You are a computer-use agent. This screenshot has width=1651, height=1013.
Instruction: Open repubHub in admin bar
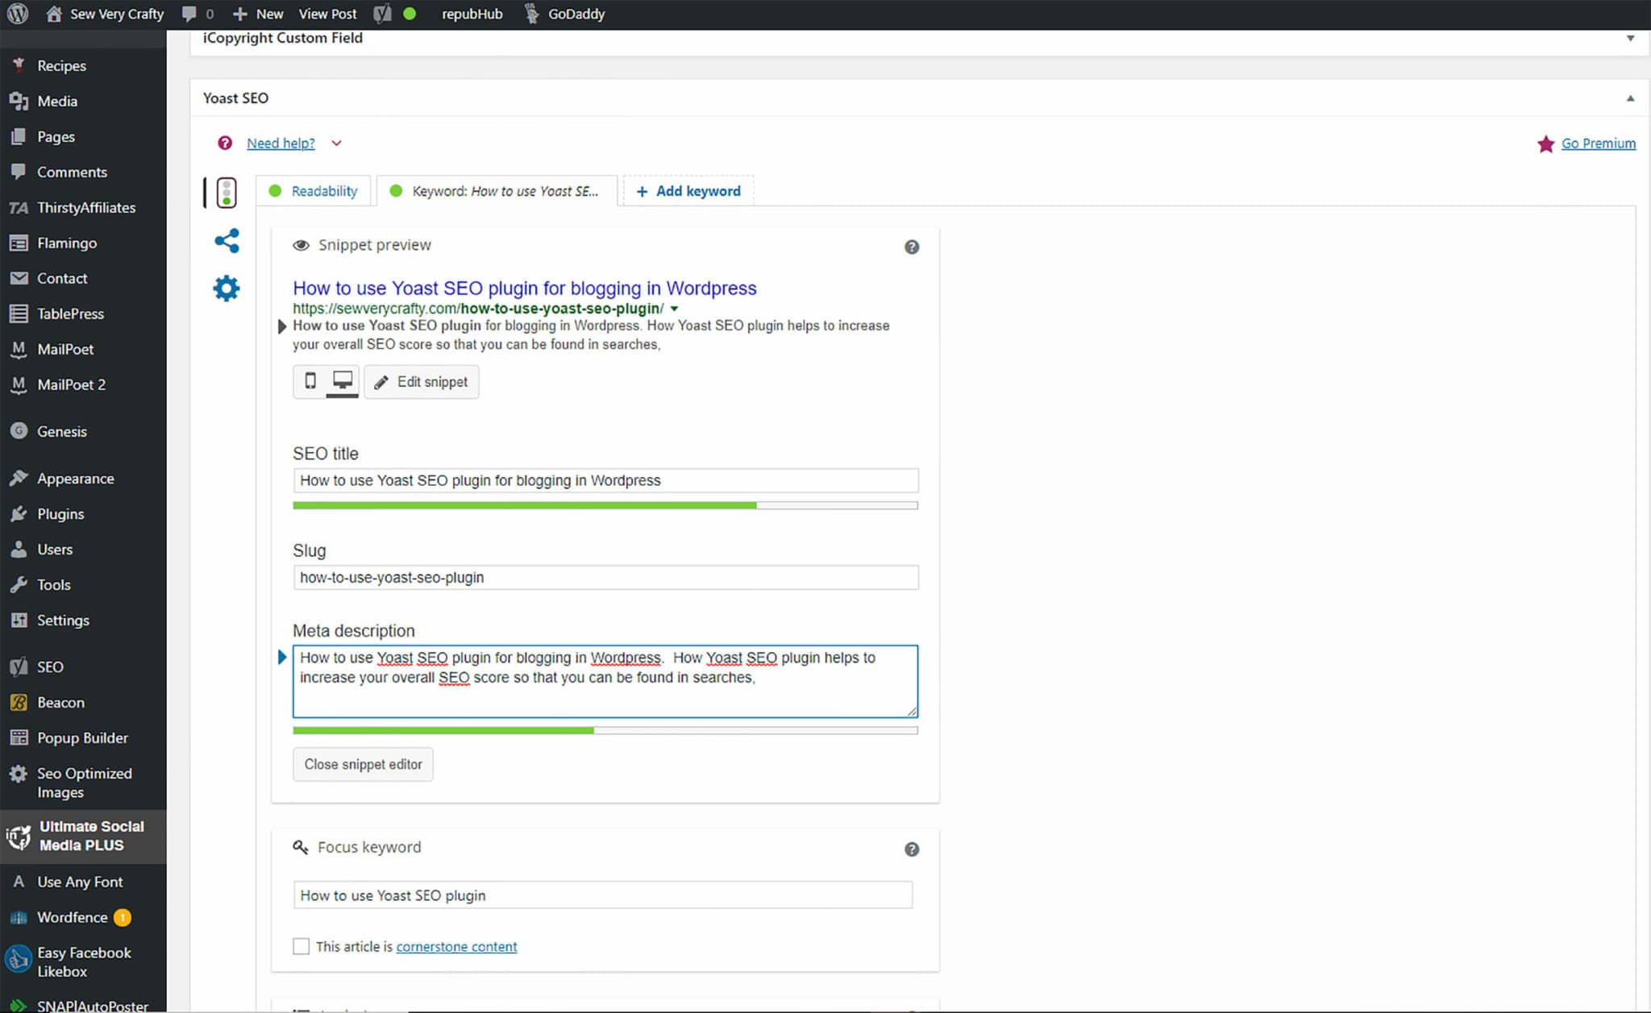tap(472, 14)
